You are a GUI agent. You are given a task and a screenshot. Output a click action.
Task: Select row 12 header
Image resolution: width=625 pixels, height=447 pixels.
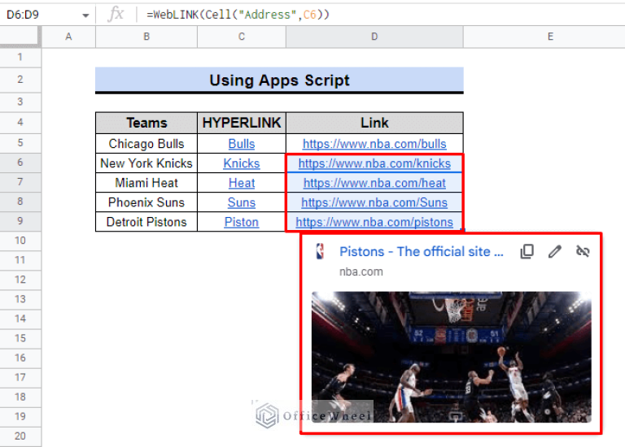tap(20, 280)
